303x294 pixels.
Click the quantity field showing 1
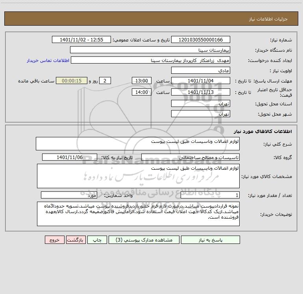210,195
